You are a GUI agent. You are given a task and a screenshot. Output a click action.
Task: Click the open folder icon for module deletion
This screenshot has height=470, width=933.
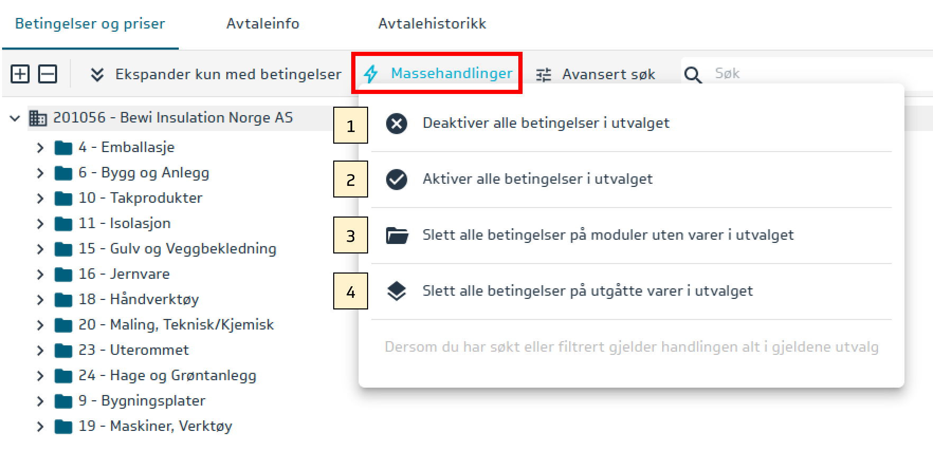coord(397,236)
